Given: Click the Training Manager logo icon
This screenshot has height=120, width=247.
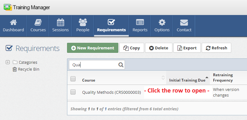Looking at the screenshot, I should (8, 7).
